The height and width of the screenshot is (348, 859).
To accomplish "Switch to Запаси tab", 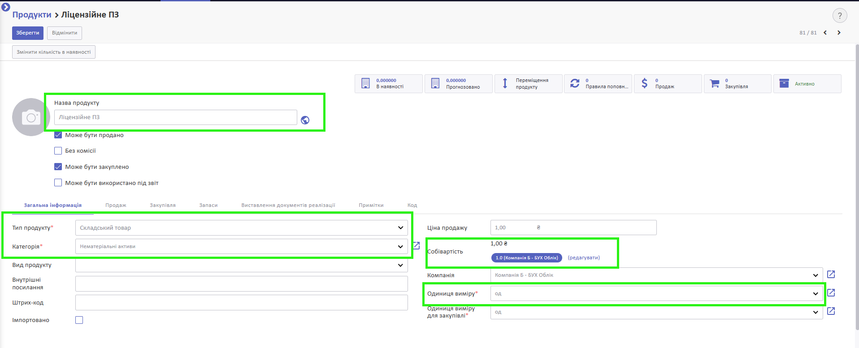I will point(208,205).
